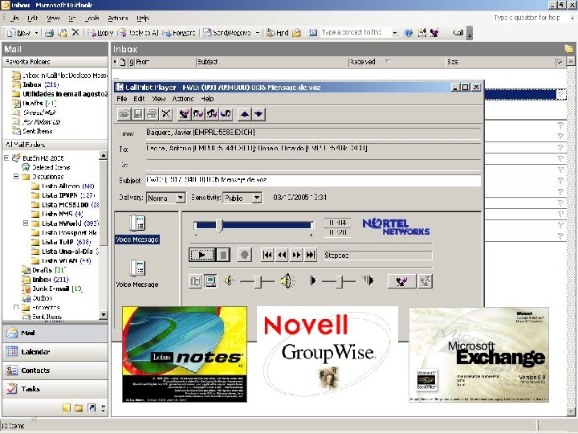Viewport: 578px width, 434px height.
Task: Collapse the Buzón mailbox tree node
Action: (6, 158)
